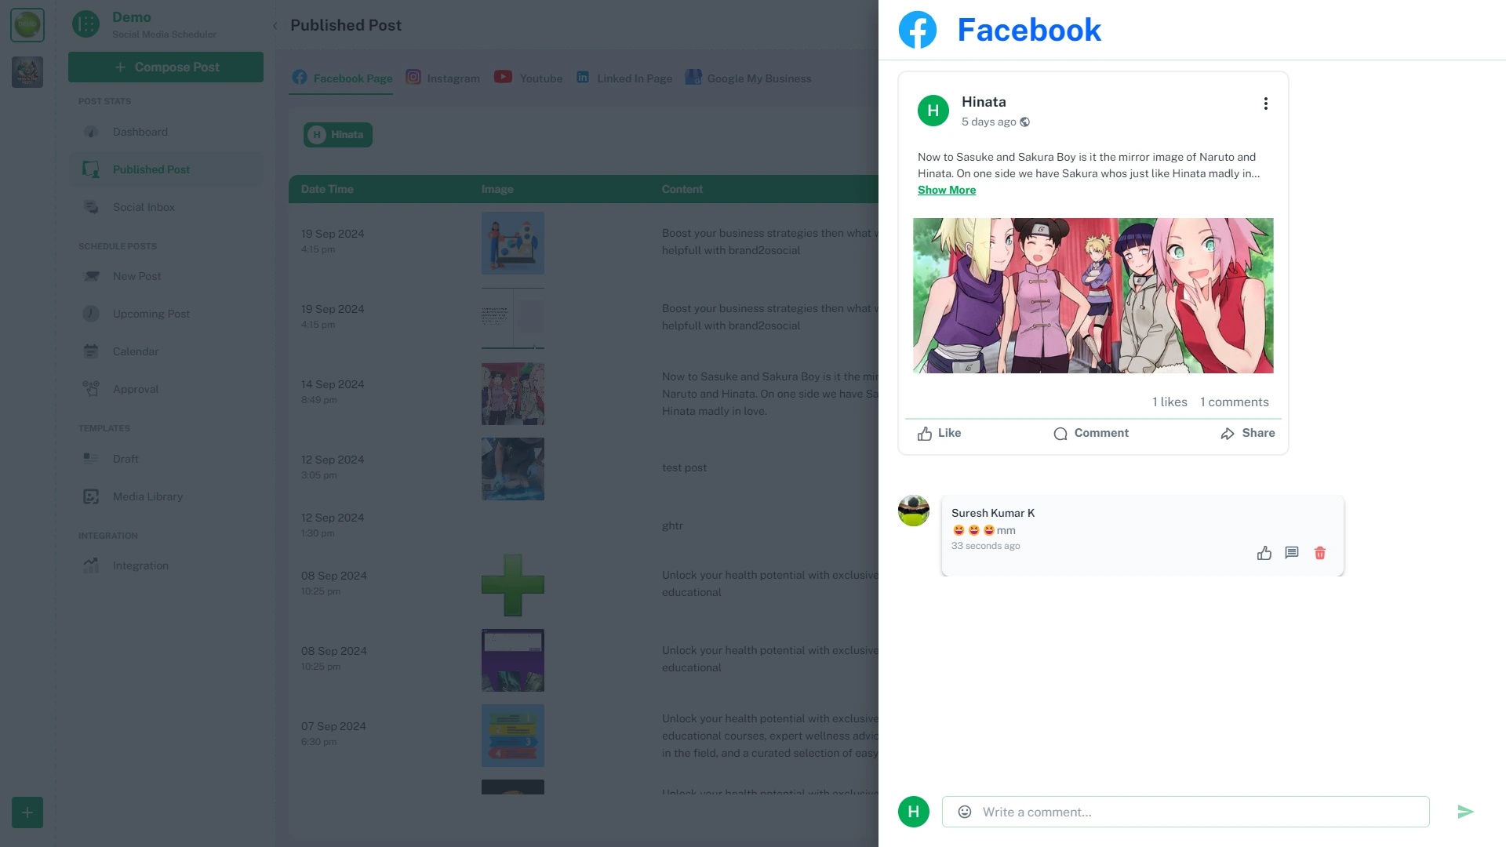Click the Comment button on the post

[1091, 434]
